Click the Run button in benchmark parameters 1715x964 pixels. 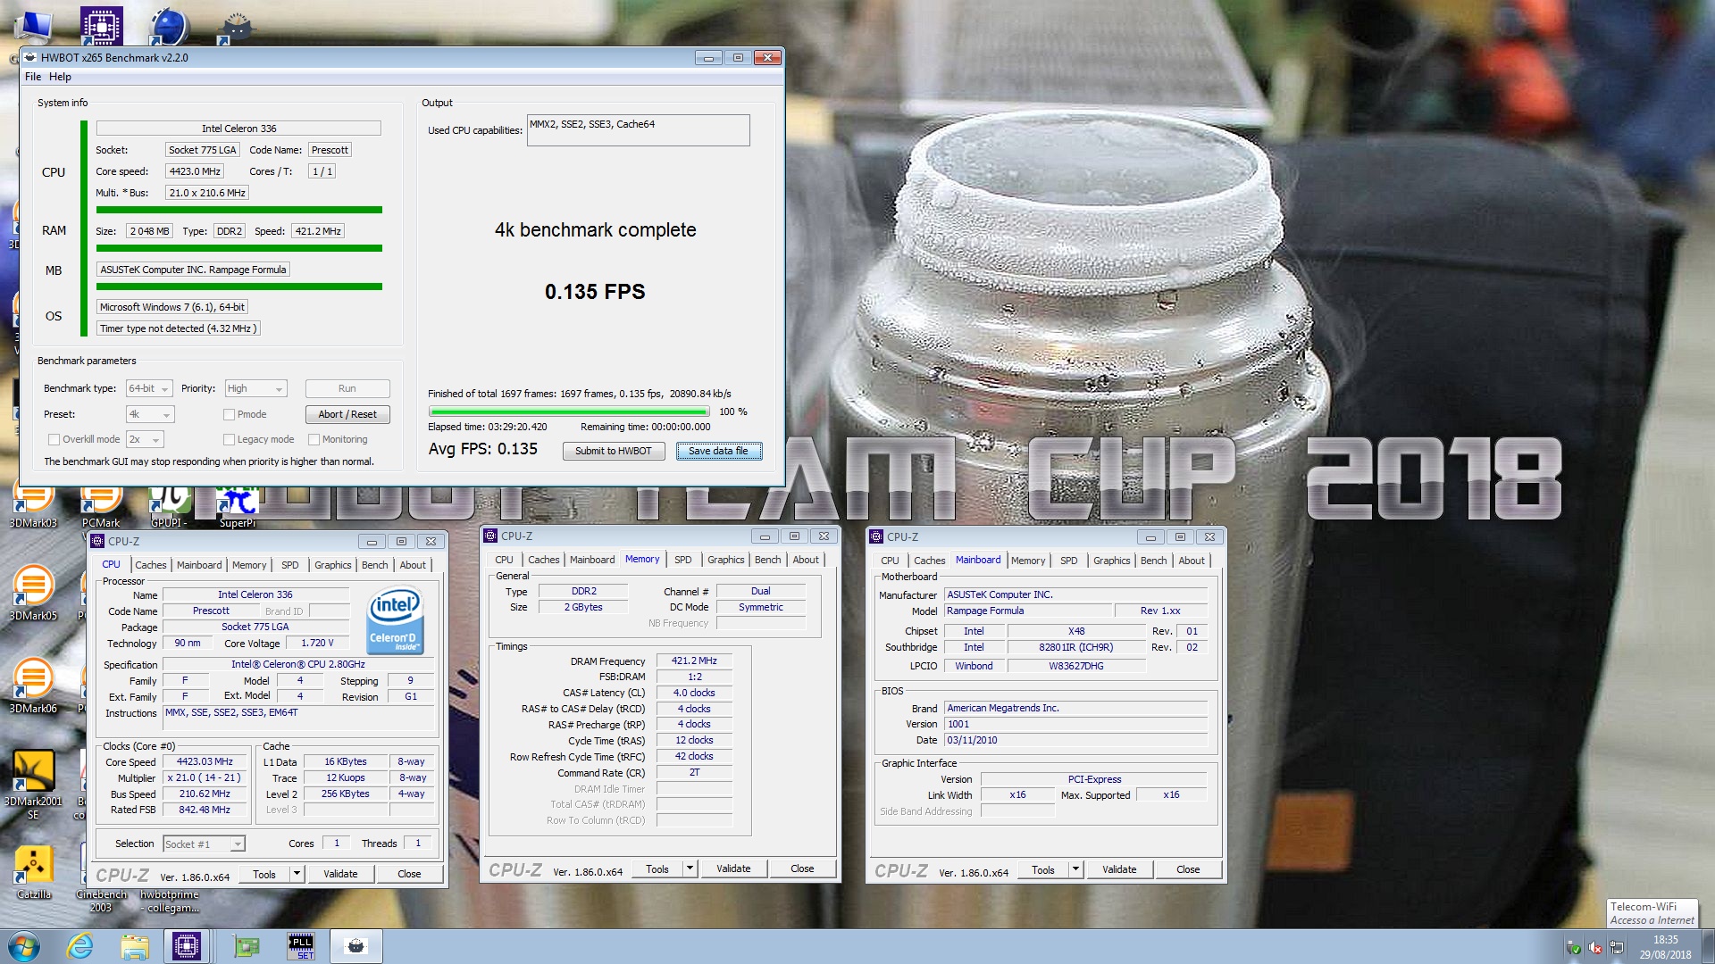coord(347,388)
